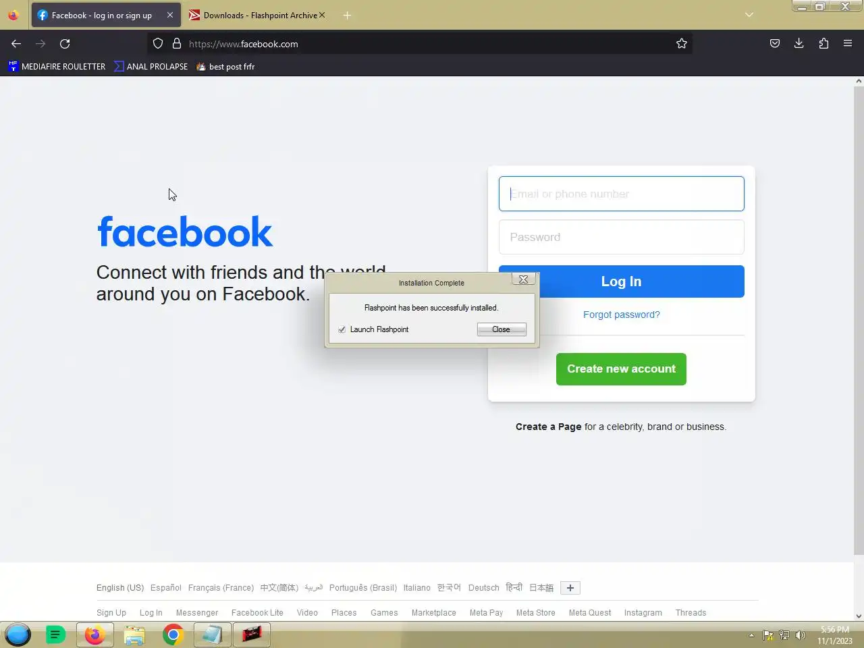
Task: Open the Places footer link
Action: click(344, 613)
